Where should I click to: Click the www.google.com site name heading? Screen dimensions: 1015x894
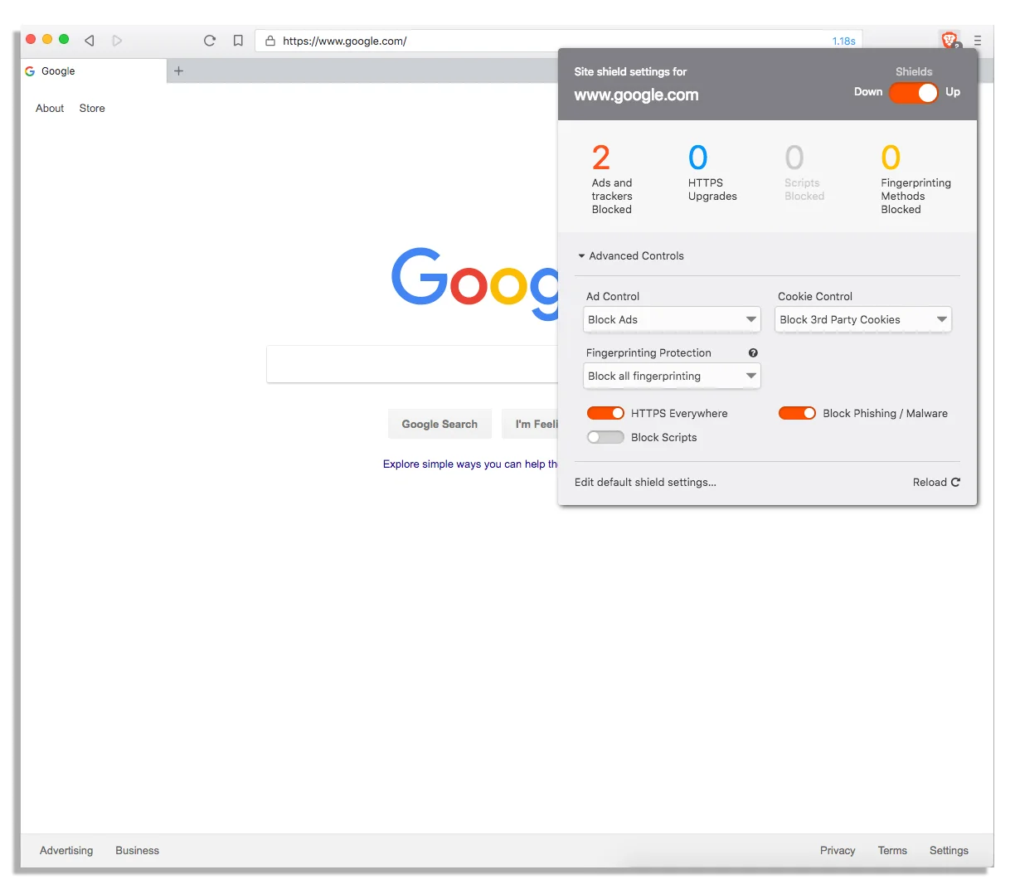coord(636,95)
